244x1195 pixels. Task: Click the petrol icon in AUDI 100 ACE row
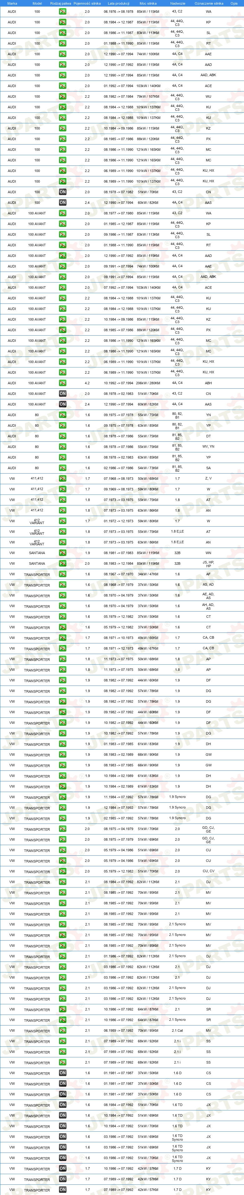pos(63,86)
